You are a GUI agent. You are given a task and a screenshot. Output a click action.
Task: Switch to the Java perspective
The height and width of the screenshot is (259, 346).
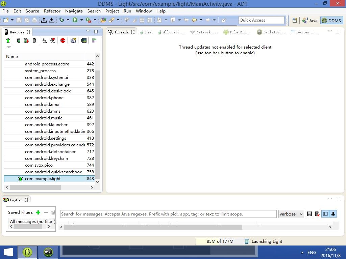click(310, 21)
